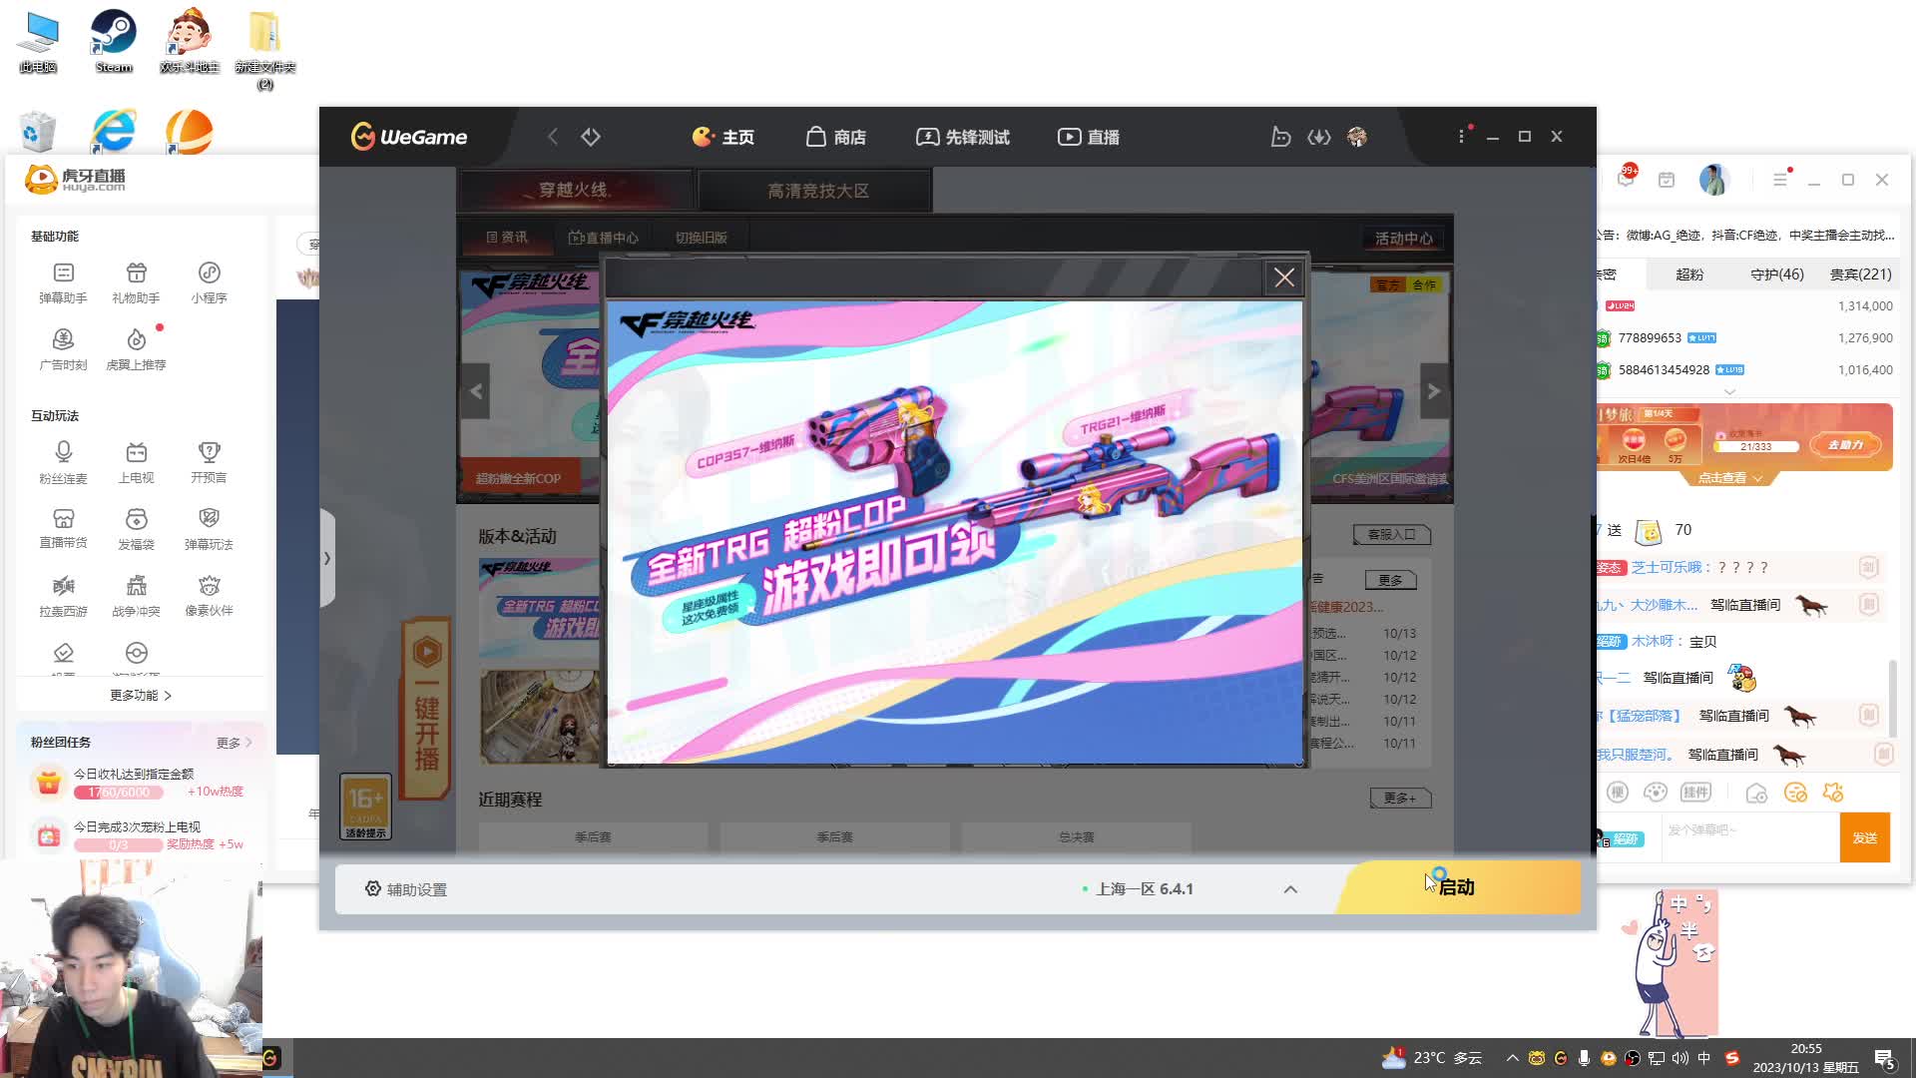
Task: Expand server selector 上海一区 chevron
Action: (1290, 889)
